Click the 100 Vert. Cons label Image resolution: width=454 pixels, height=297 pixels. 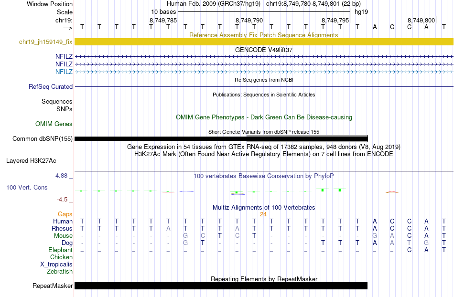coord(27,187)
